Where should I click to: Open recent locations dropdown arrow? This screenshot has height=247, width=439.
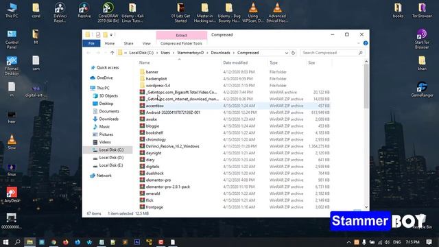105,53
